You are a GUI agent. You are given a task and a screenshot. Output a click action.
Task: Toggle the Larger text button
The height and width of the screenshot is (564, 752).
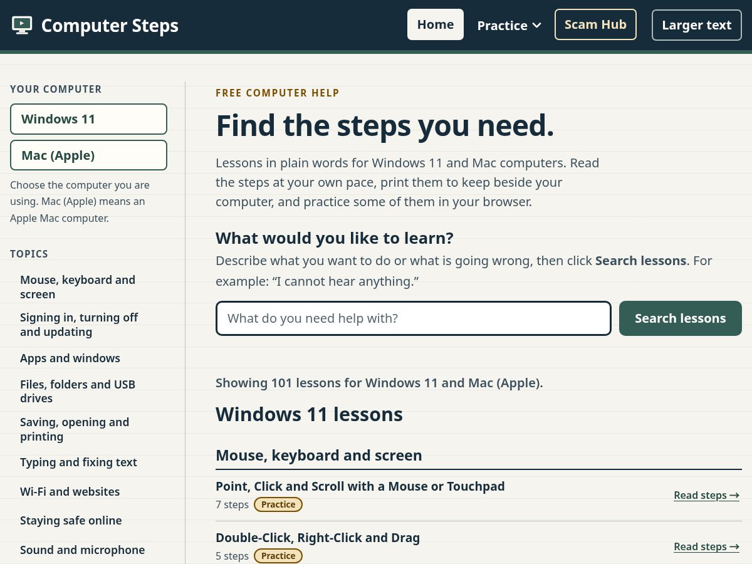tap(697, 25)
